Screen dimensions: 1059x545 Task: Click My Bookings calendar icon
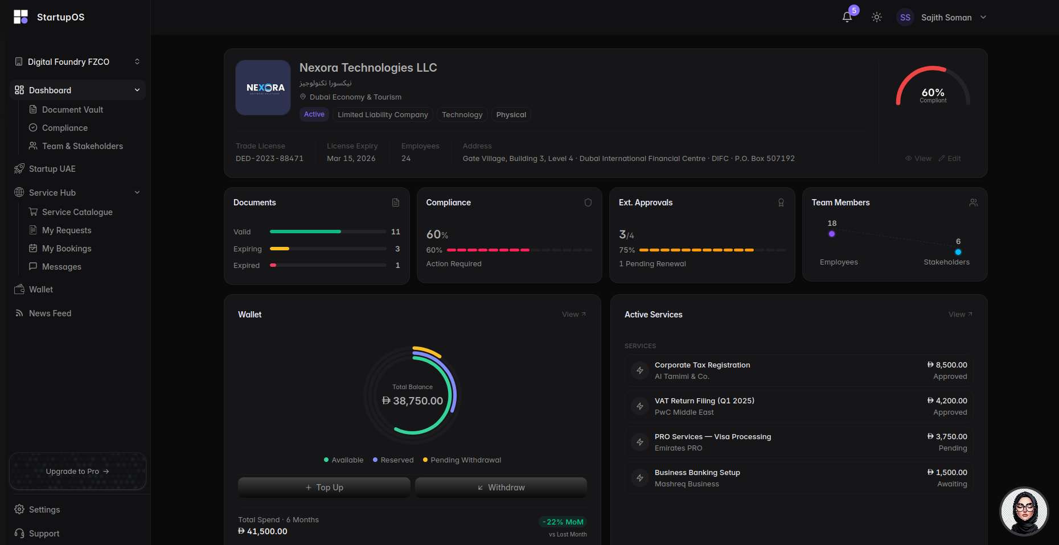pos(33,248)
